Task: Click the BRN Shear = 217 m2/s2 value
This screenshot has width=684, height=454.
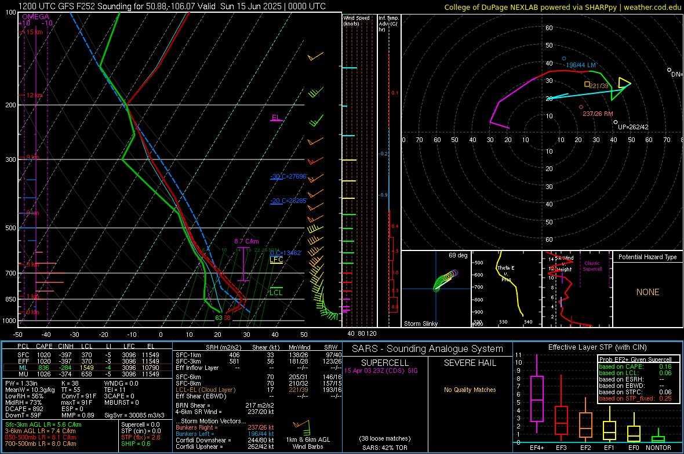Action: (x=225, y=405)
